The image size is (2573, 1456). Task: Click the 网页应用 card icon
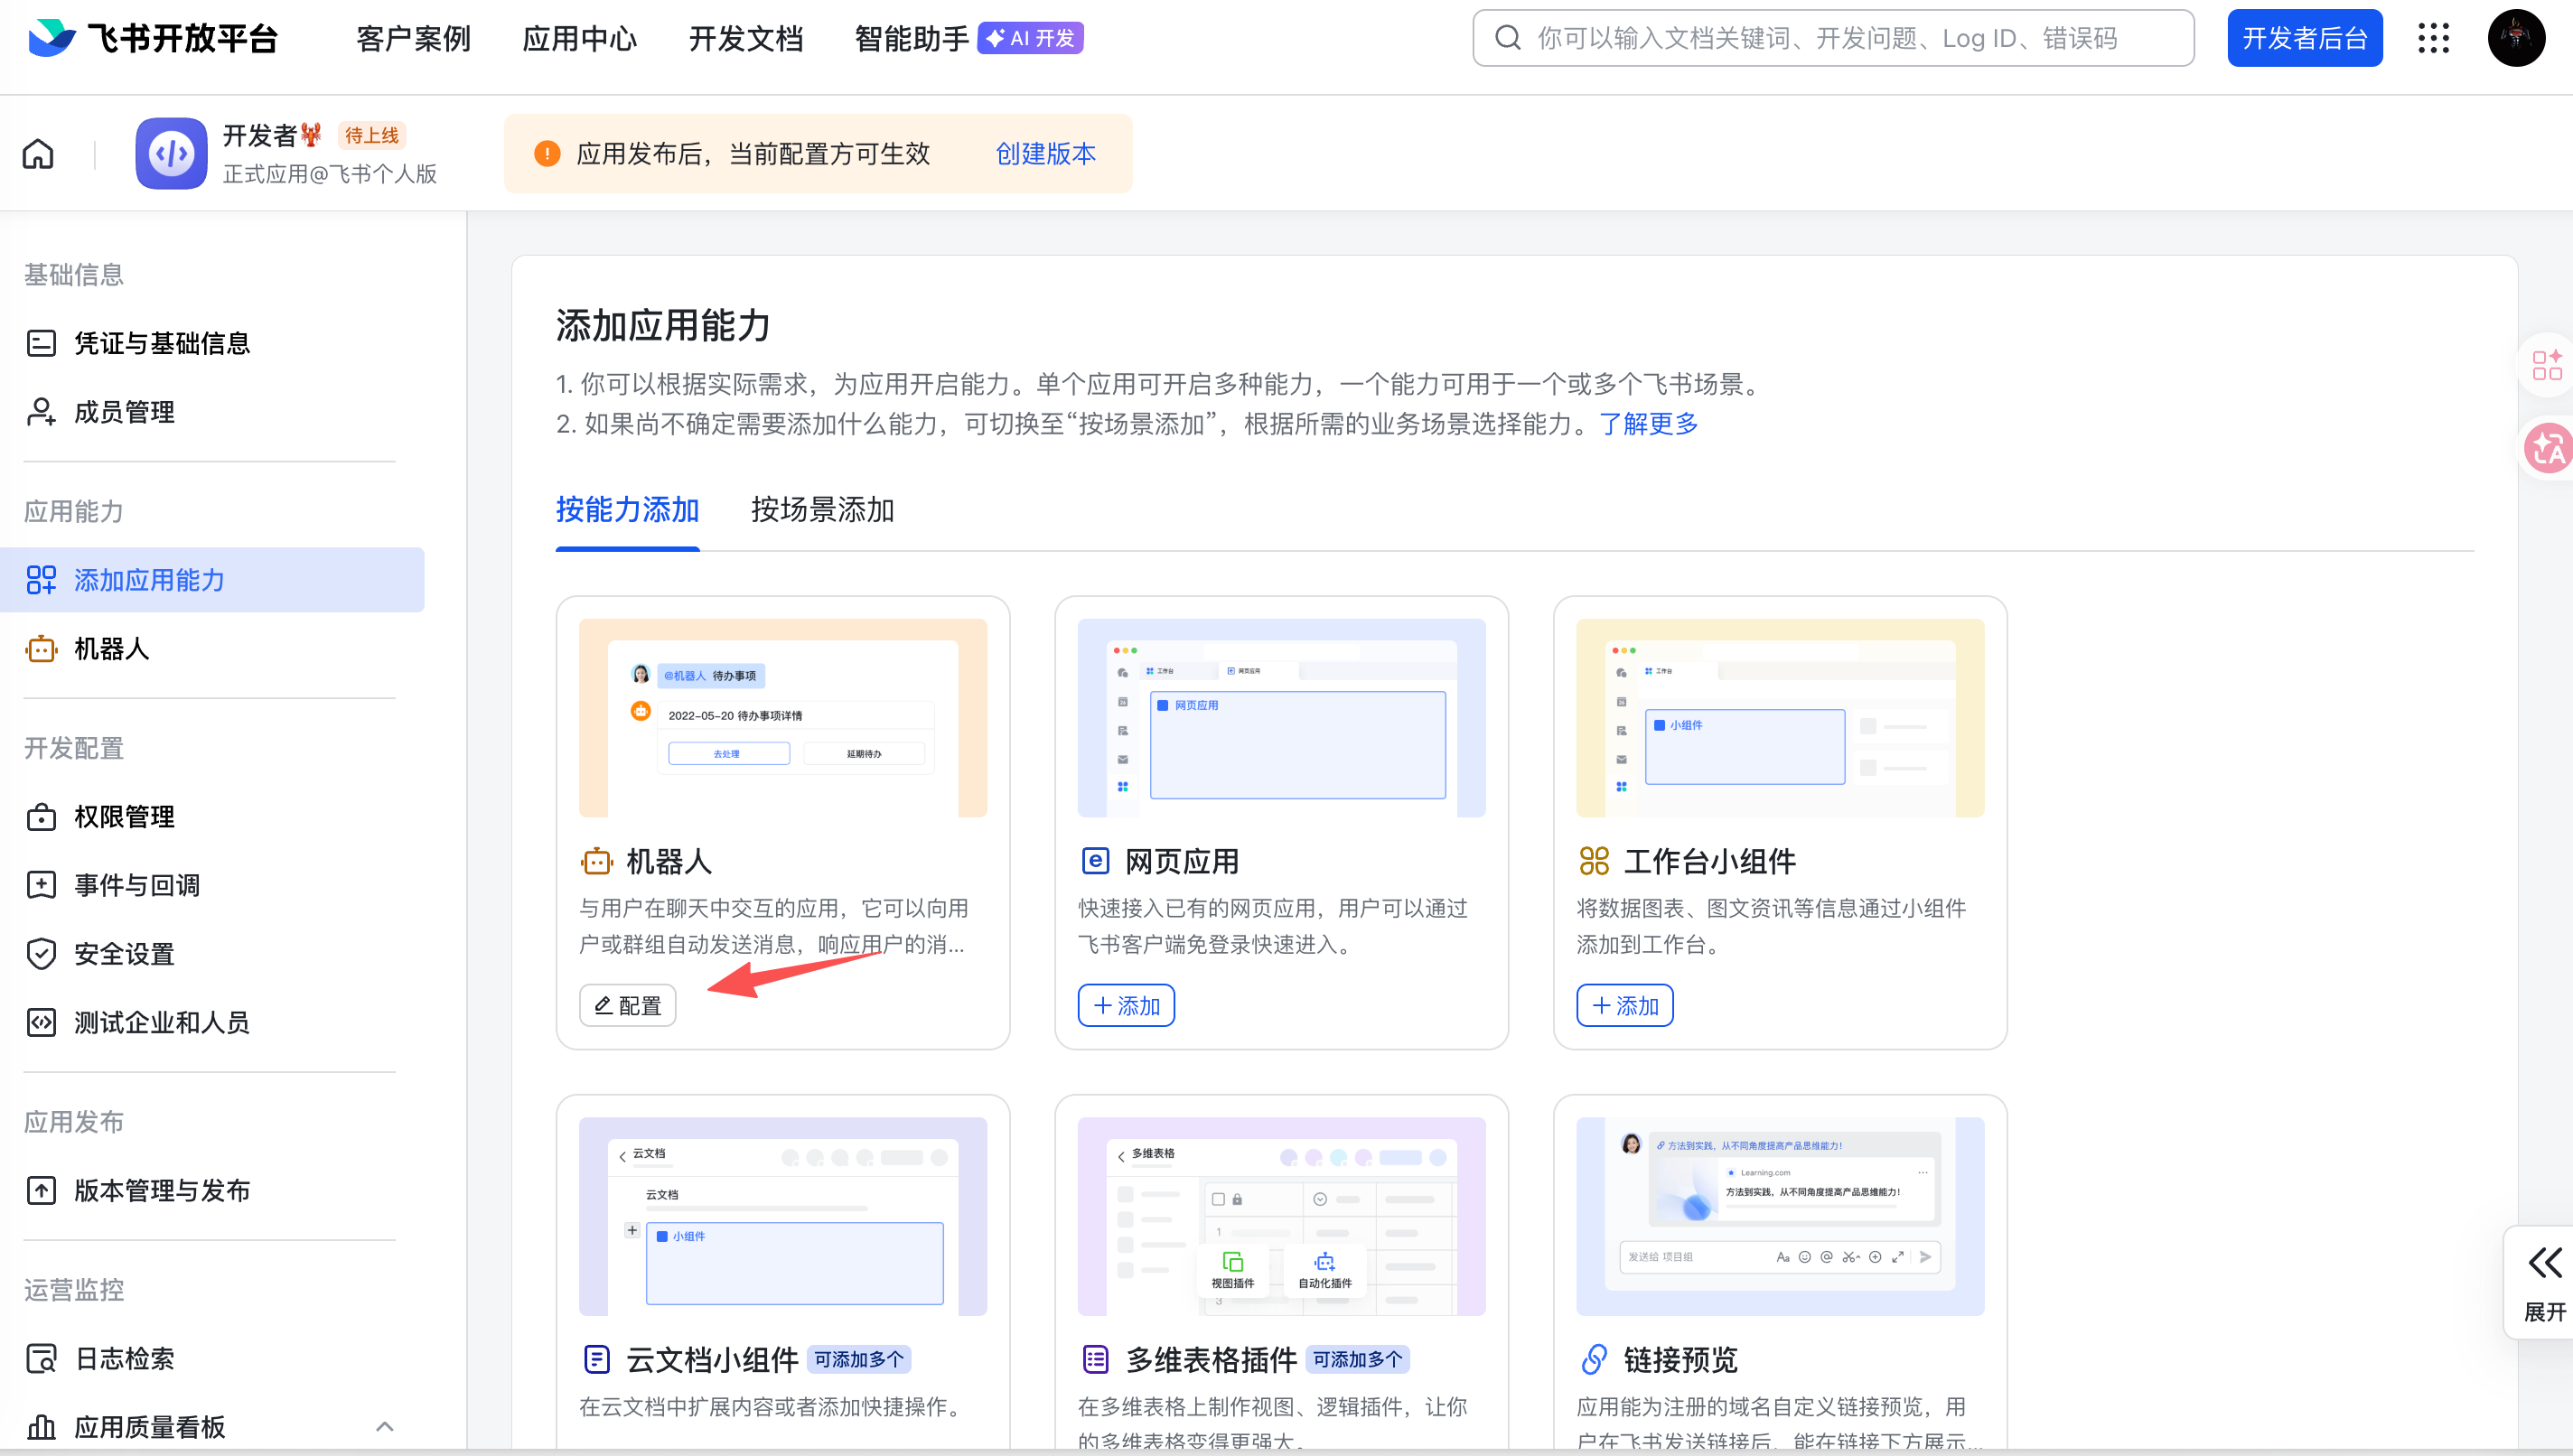pyautogui.click(x=1095, y=861)
